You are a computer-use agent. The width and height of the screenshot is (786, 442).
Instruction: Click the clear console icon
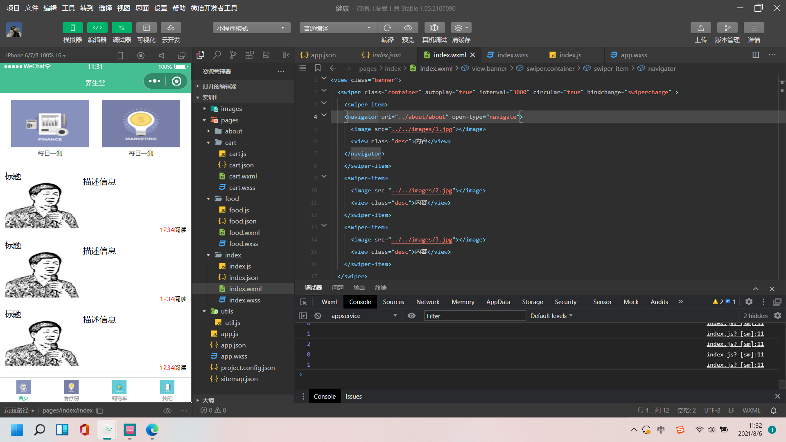point(318,316)
